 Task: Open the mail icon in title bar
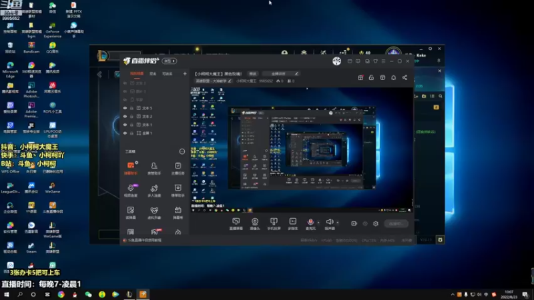pyautogui.click(x=350, y=61)
